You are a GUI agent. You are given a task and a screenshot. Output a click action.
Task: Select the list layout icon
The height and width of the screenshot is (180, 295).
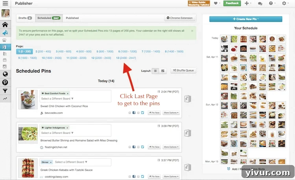pos(155,71)
